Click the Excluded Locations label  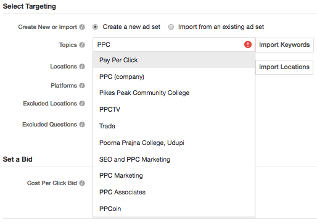[50, 104]
